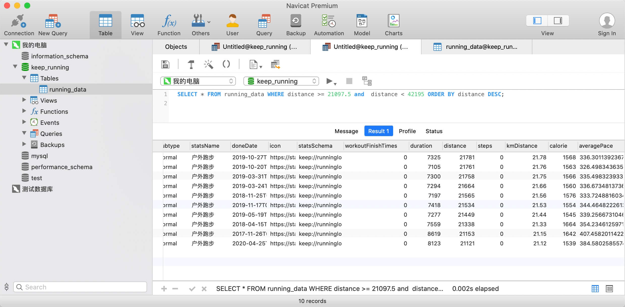The image size is (625, 307).
Task: Select the 测试数据库 connection
Action: coord(37,189)
